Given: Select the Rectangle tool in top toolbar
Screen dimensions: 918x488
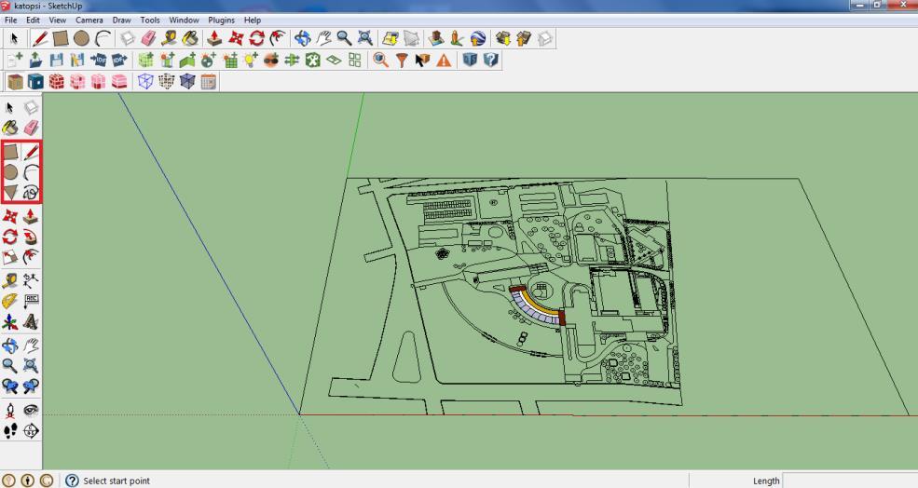Looking at the screenshot, I should coord(61,38).
